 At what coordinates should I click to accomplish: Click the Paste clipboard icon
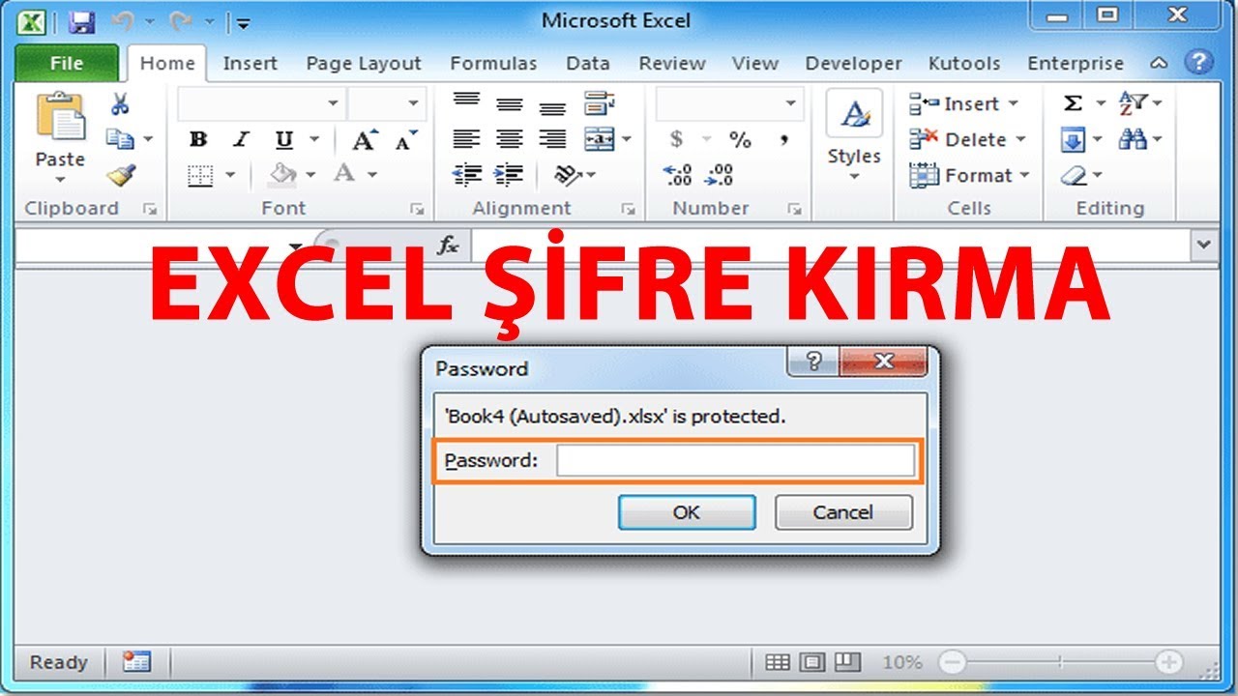[x=60, y=116]
